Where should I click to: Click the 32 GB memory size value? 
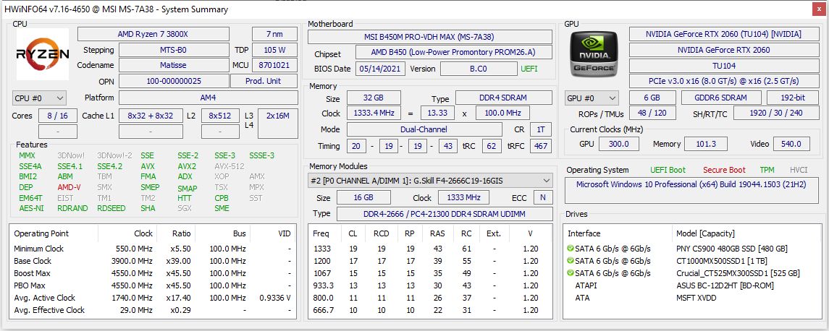coord(374,98)
